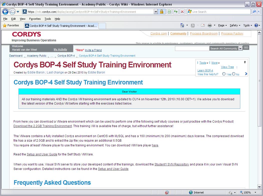Open the Favorites menu
The height and width of the screenshot is (196, 263).
[35, 19]
